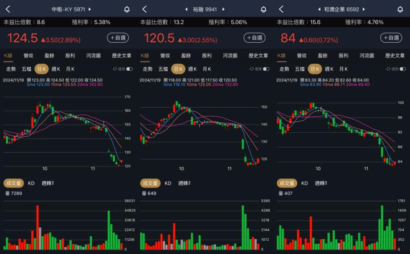Open 盈餘 tab in 和潤企業 panel
Screen dimensions: 410x254
tap(322, 55)
